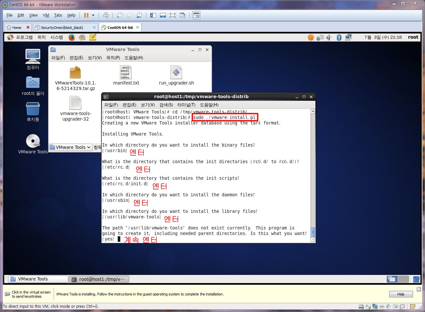Open VMware Tools DVD desktop icon
Screen dimensions: 425x312
point(33,144)
